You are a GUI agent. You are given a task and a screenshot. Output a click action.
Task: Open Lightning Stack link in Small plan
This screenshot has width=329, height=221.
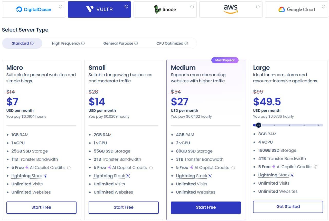pyautogui.click(x=109, y=176)
